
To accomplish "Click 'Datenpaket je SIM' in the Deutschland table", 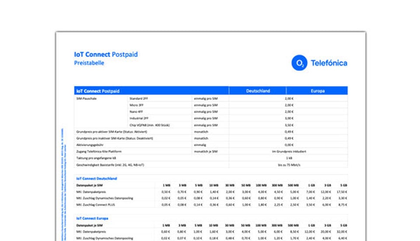I will pyautogui.click(x=89, y=185).
